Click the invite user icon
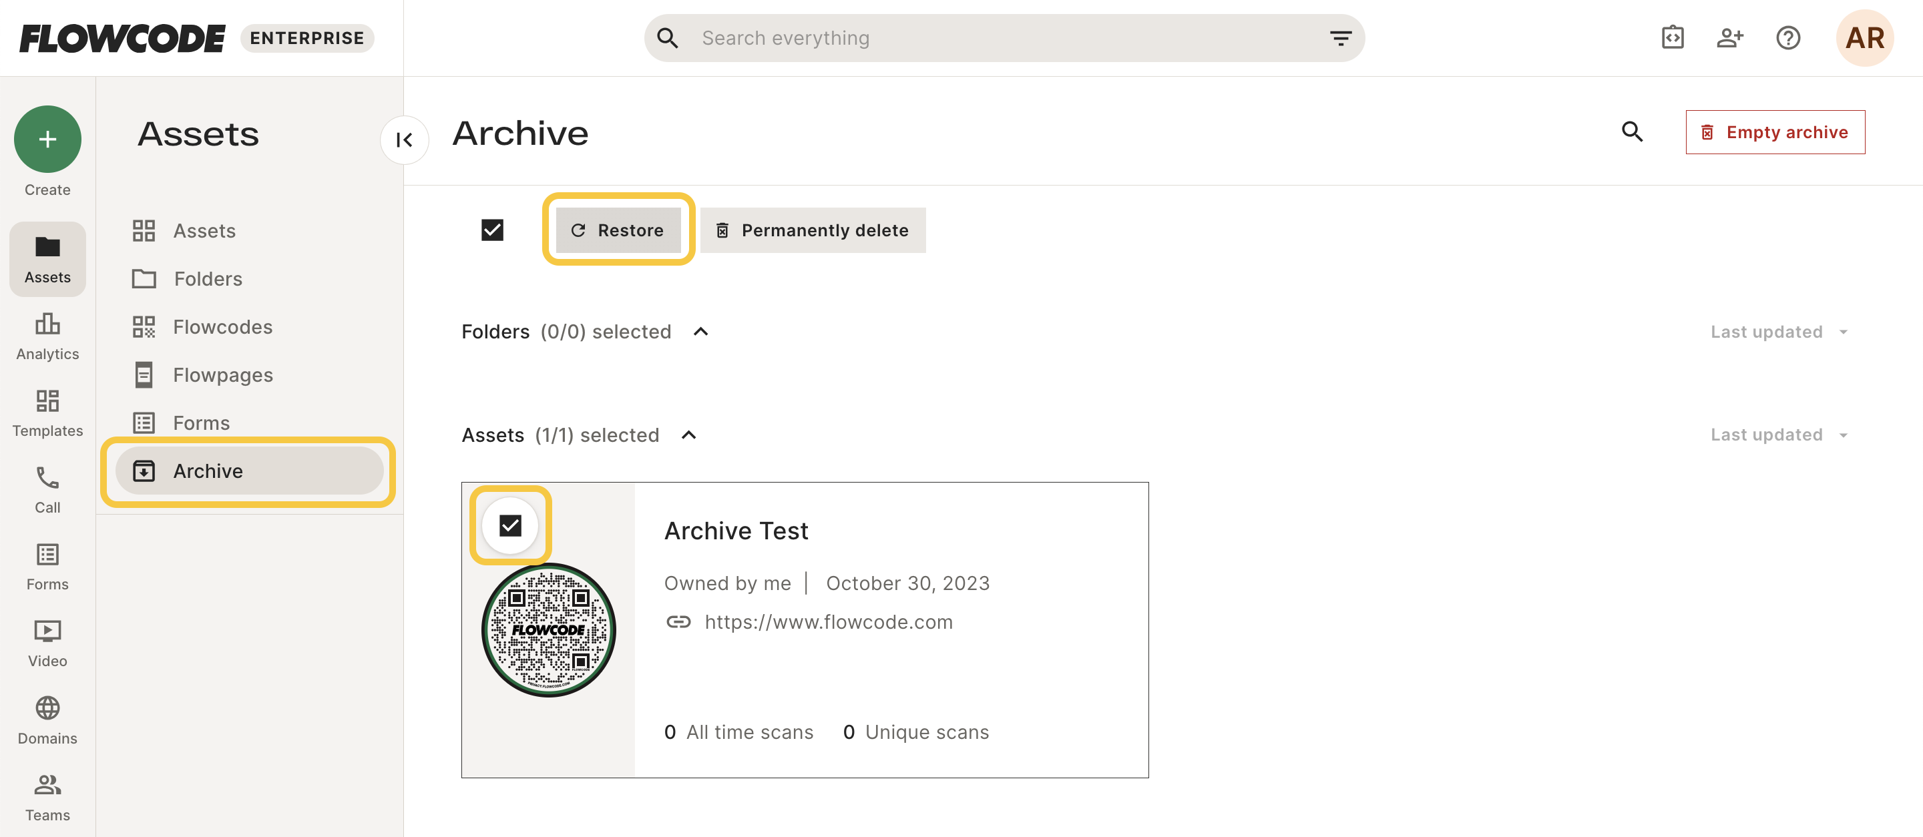 click(1729, 37)
